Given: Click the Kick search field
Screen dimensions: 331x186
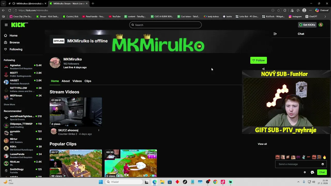Looking at the screenshot, I should tap(165, 25).
